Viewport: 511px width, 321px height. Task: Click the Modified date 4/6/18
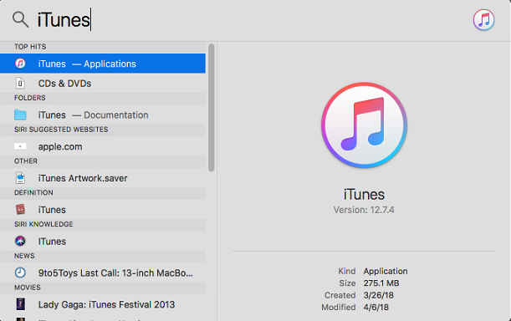click(x=376, y=308)
